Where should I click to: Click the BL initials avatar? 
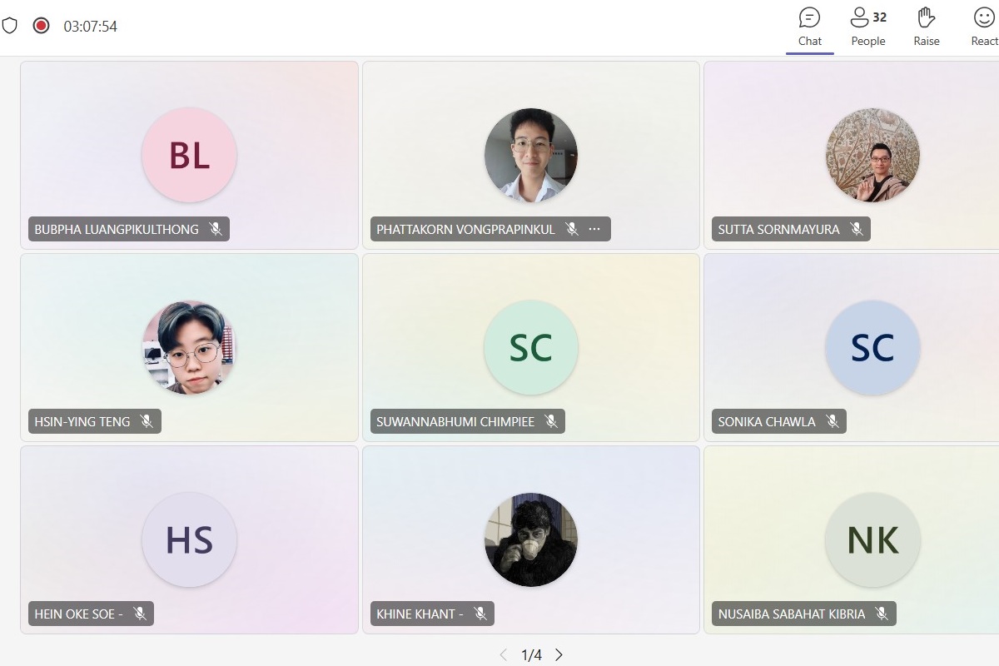pos(190,155)
